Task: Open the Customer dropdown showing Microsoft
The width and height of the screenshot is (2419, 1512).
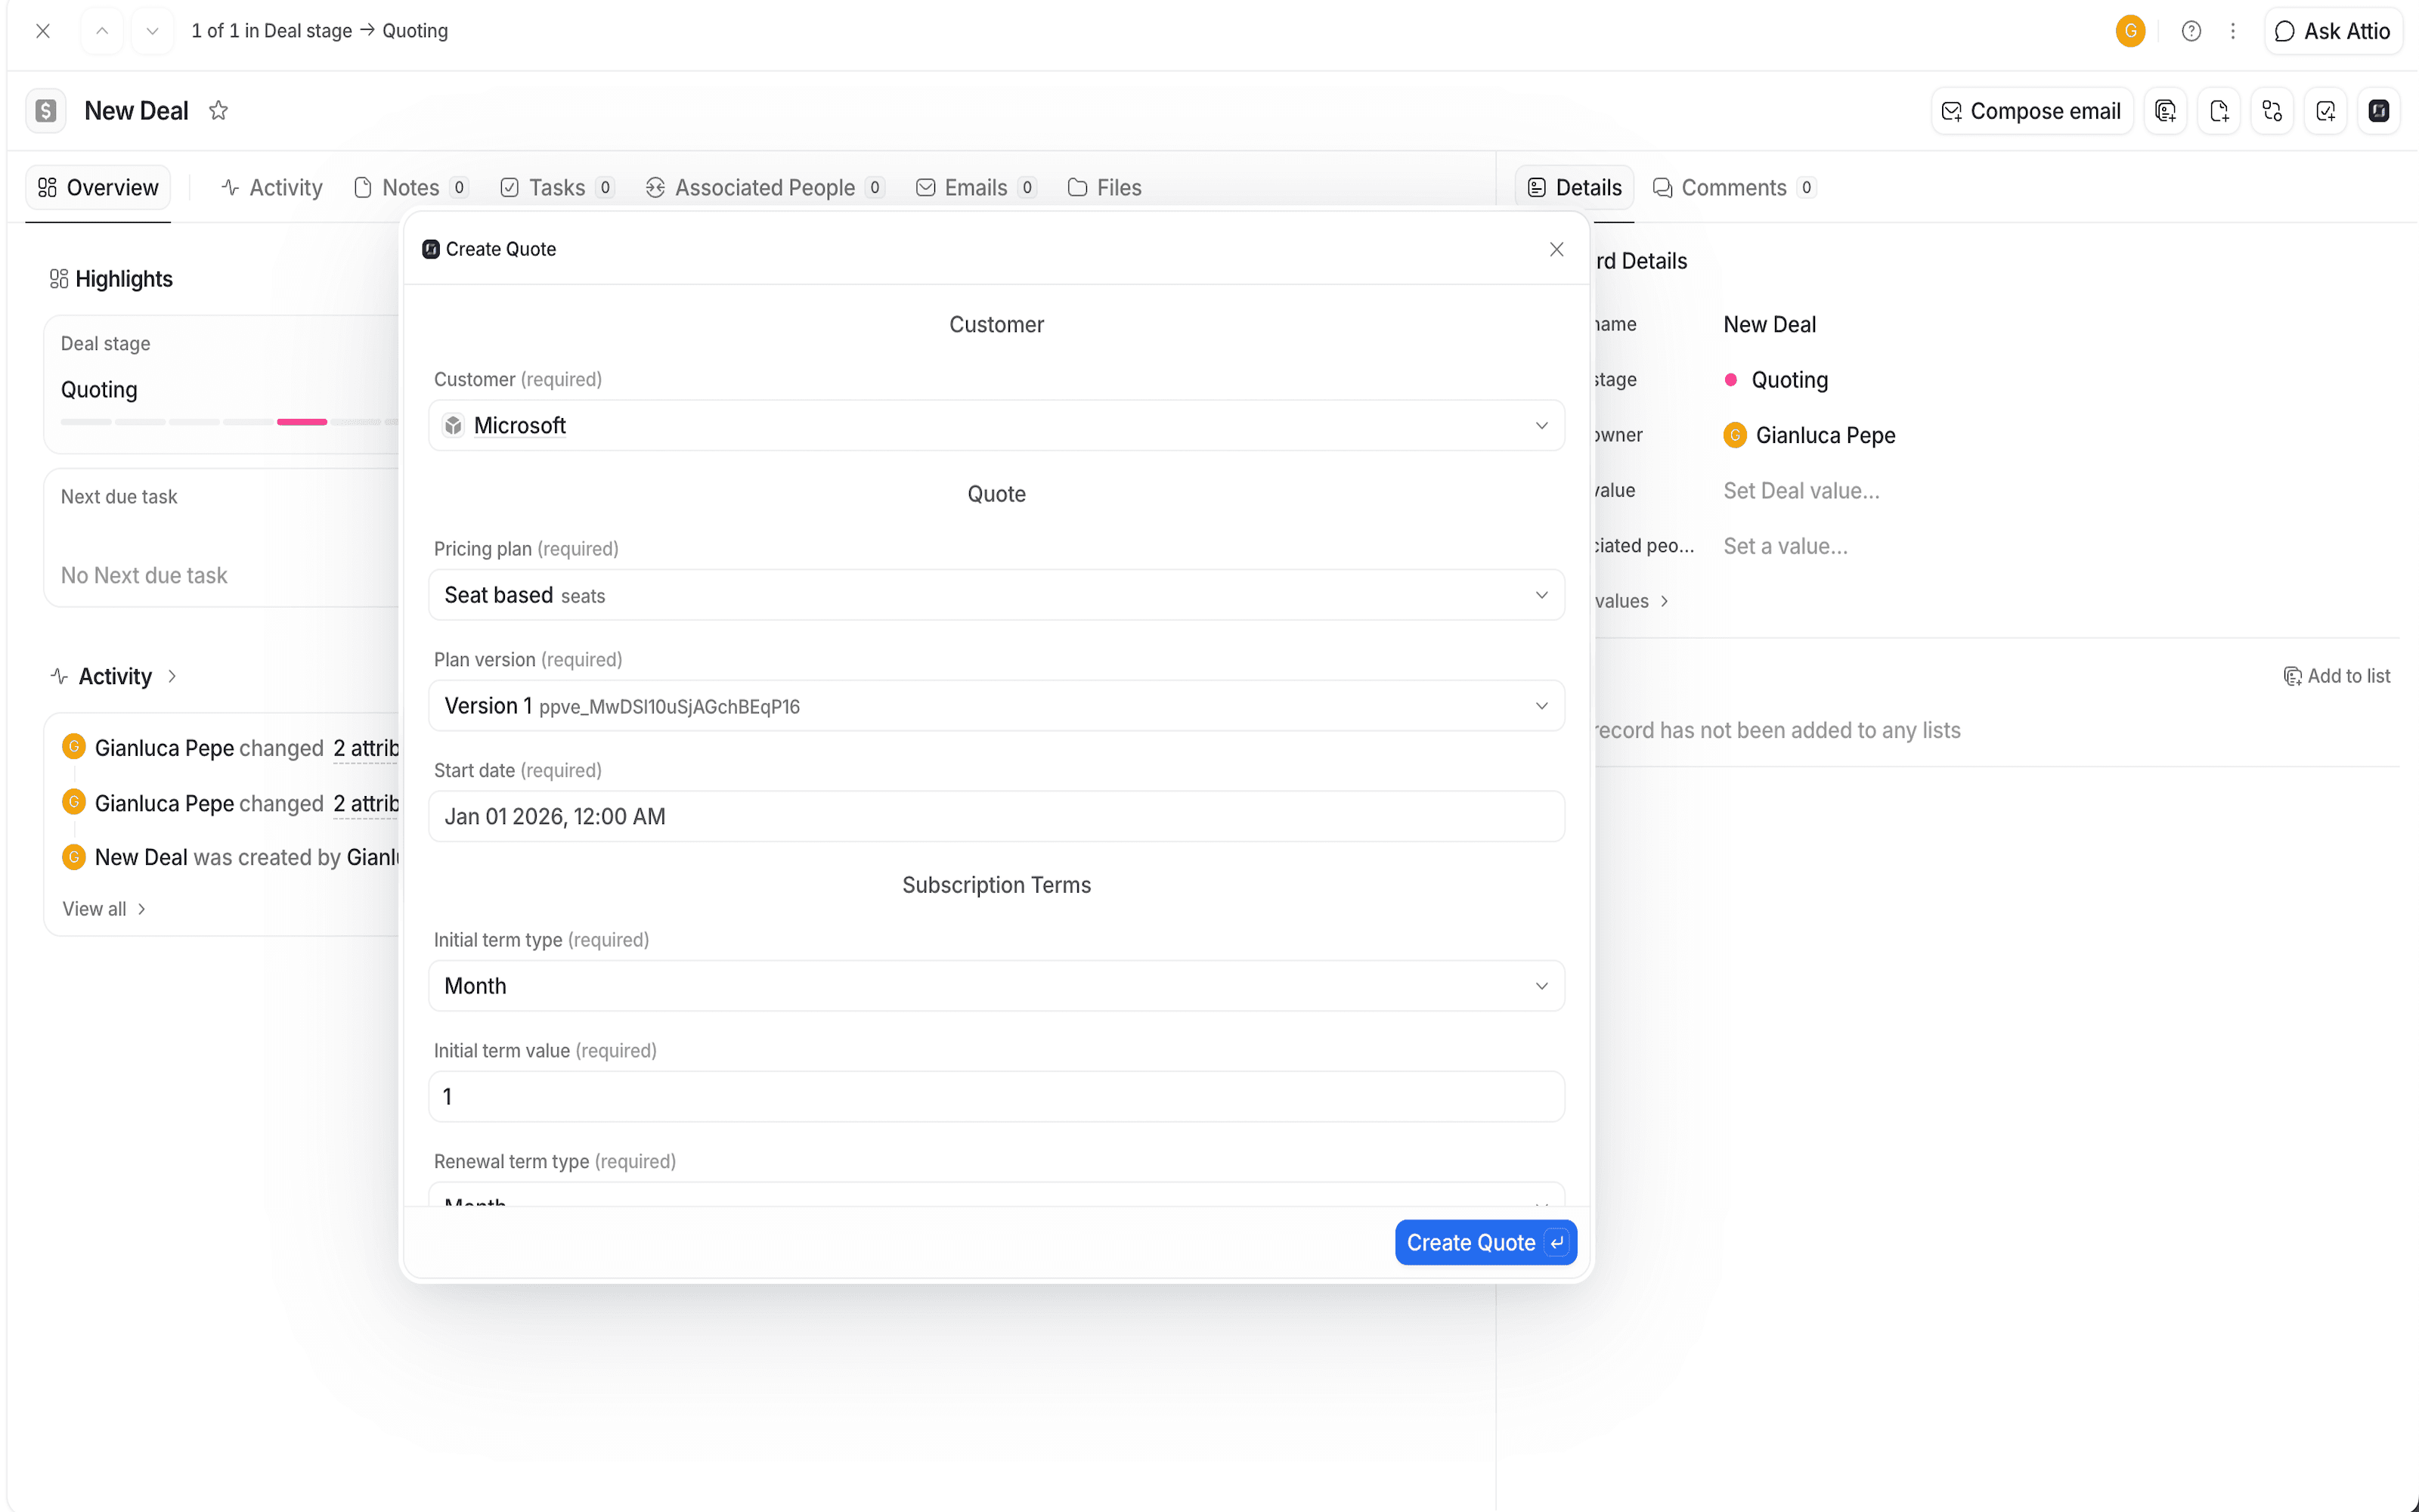Action: click(x=996, y=426)
